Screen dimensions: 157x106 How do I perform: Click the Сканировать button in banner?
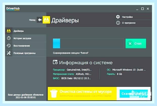pyautogui.click(x=134, y=94)
